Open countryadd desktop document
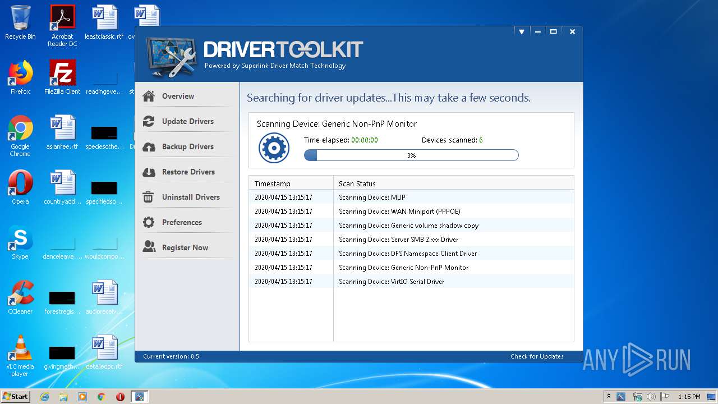The image size is (718, 404). [62, 187]
